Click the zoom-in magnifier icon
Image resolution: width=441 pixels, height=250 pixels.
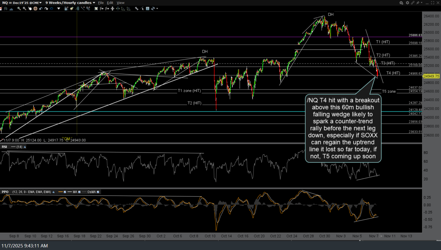coord(19,8)
